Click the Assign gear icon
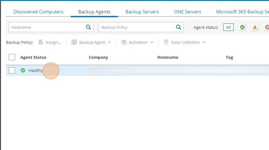This screenshot has height=150, width=269. [41, 42]
